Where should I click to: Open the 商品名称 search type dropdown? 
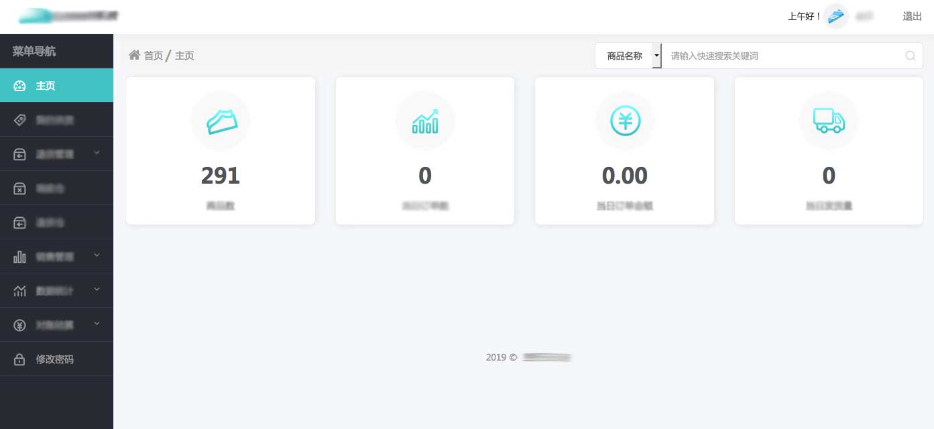(656, 56)
